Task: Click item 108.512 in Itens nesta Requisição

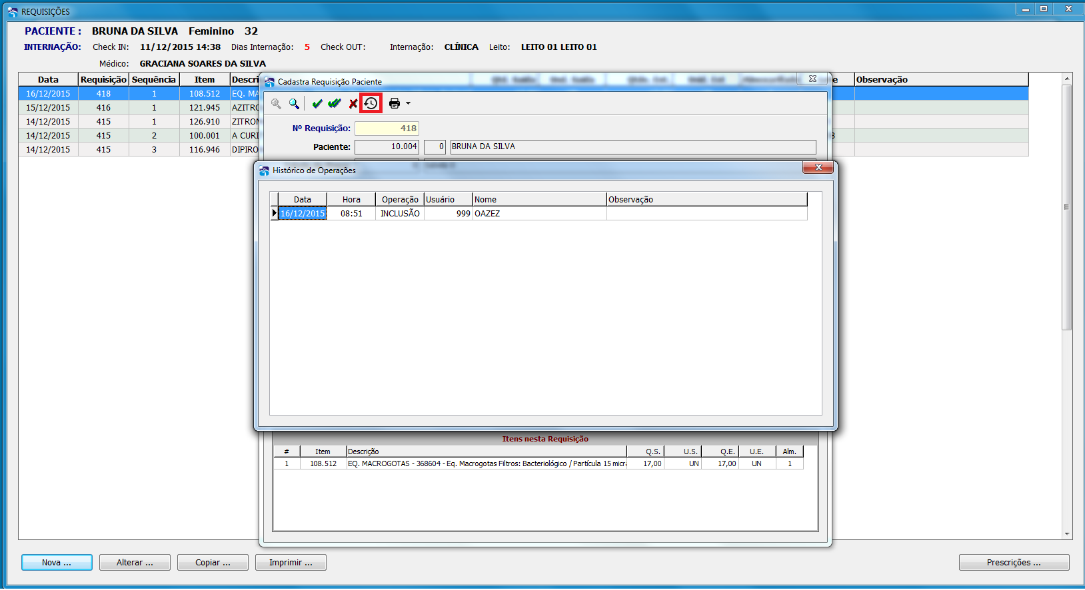Action: click(x=323, y=463)
